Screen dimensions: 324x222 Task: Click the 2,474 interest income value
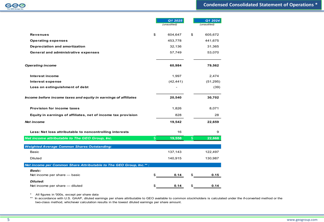click(x=214, y=76)
